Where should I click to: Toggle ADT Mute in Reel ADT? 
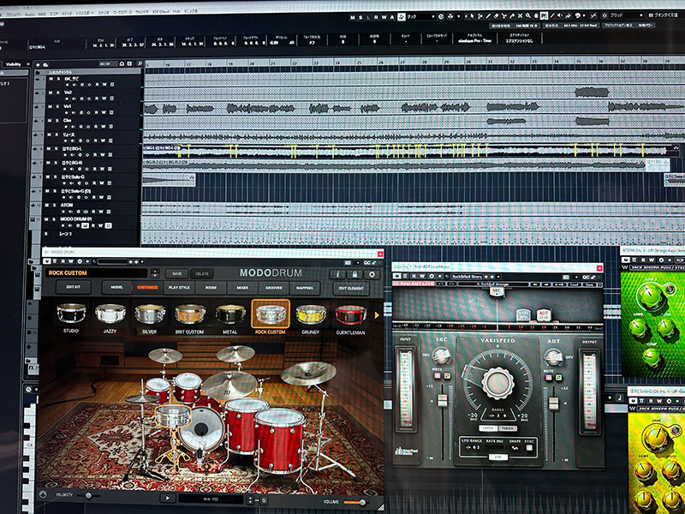coord(549,377)
